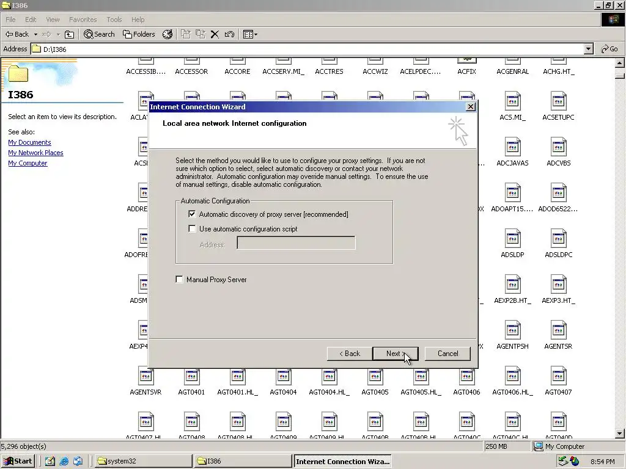
Task: Select the ADSLDP file icon
Action: 512,238
